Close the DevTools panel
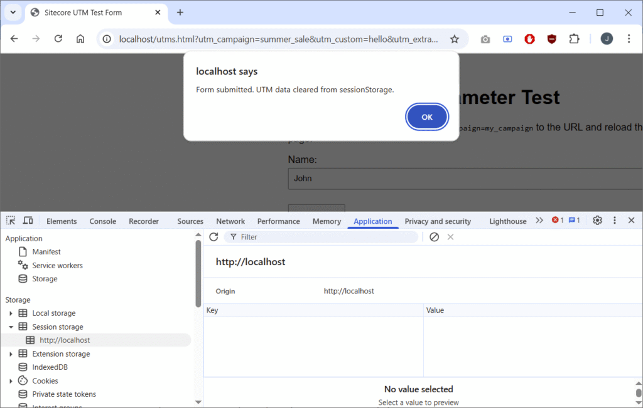The image size is (643, 408). click(632, 220)
